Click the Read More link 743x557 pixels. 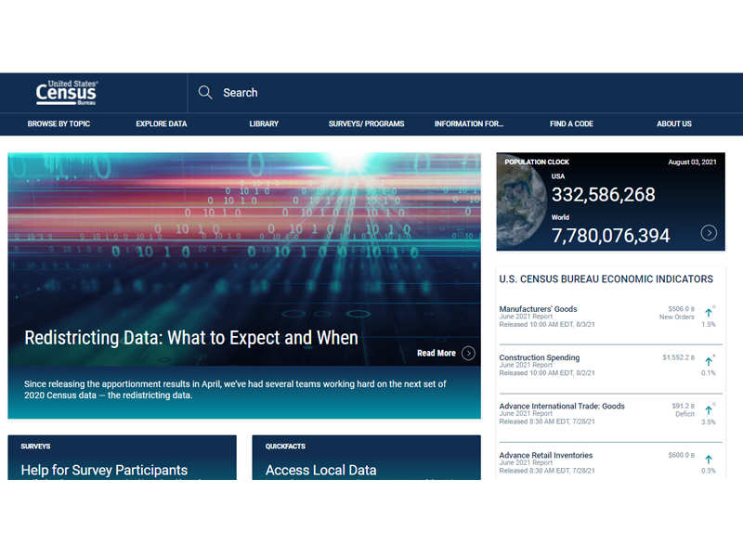tap(436, 354)
